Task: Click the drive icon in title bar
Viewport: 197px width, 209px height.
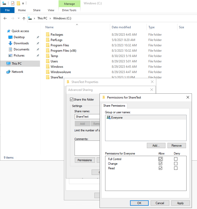Action: tap(4, 3)
